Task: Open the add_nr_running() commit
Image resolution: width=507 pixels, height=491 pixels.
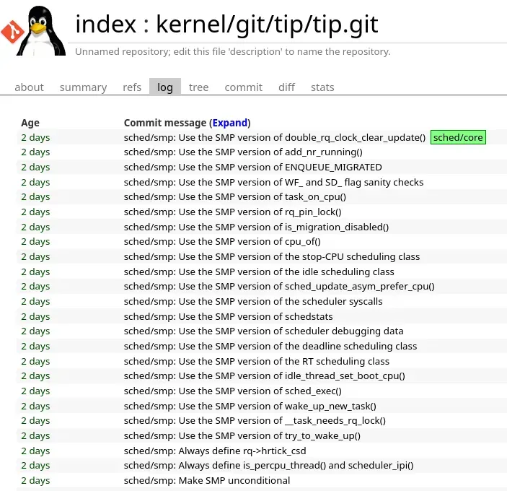Action: (x=243, y=152)
